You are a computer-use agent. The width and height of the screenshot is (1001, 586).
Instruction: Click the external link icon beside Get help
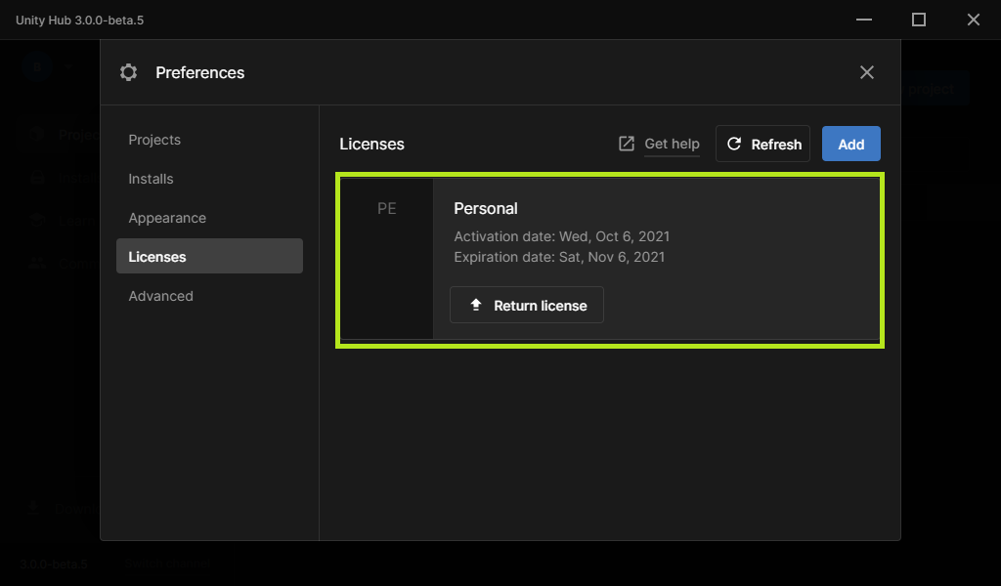[627, 144]
